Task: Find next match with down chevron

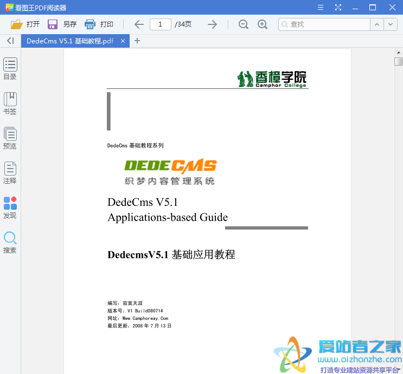Action: tap(391, 24)
